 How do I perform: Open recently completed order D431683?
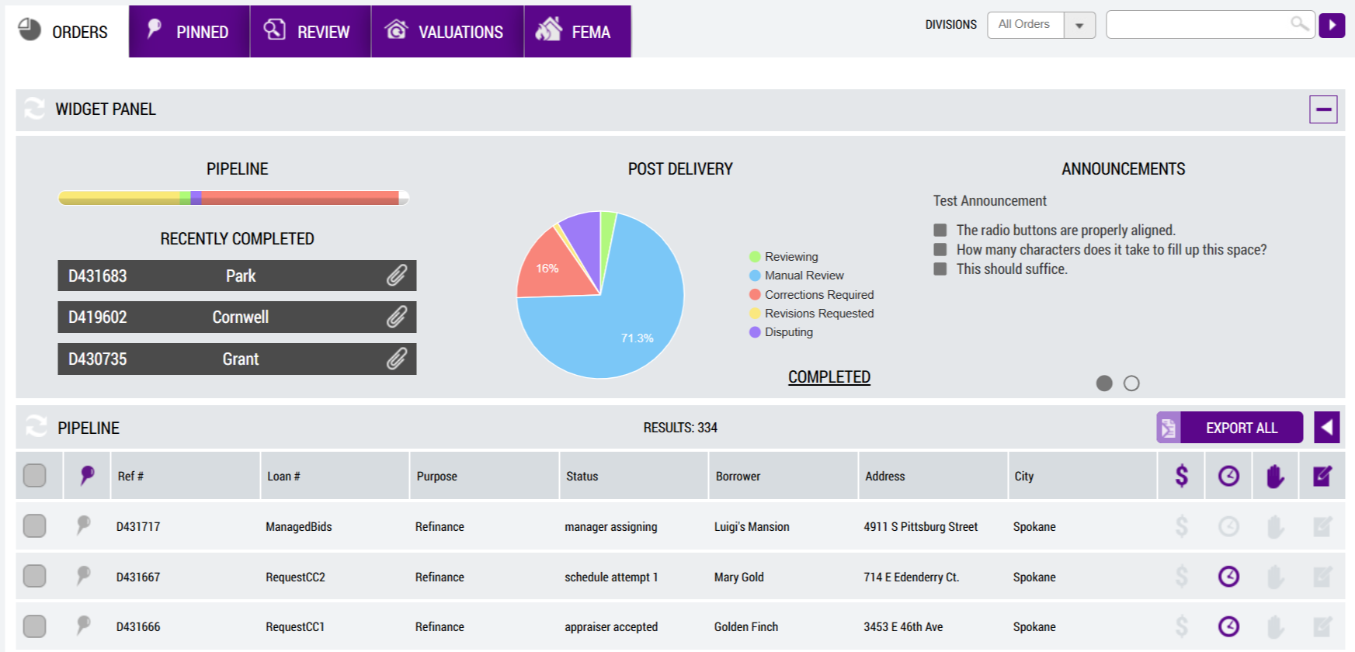(237, 276)
